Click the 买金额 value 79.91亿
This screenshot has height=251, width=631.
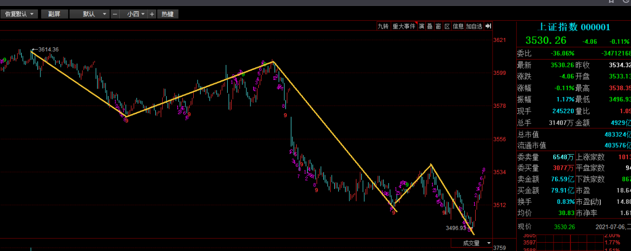[x=562, y=190]
